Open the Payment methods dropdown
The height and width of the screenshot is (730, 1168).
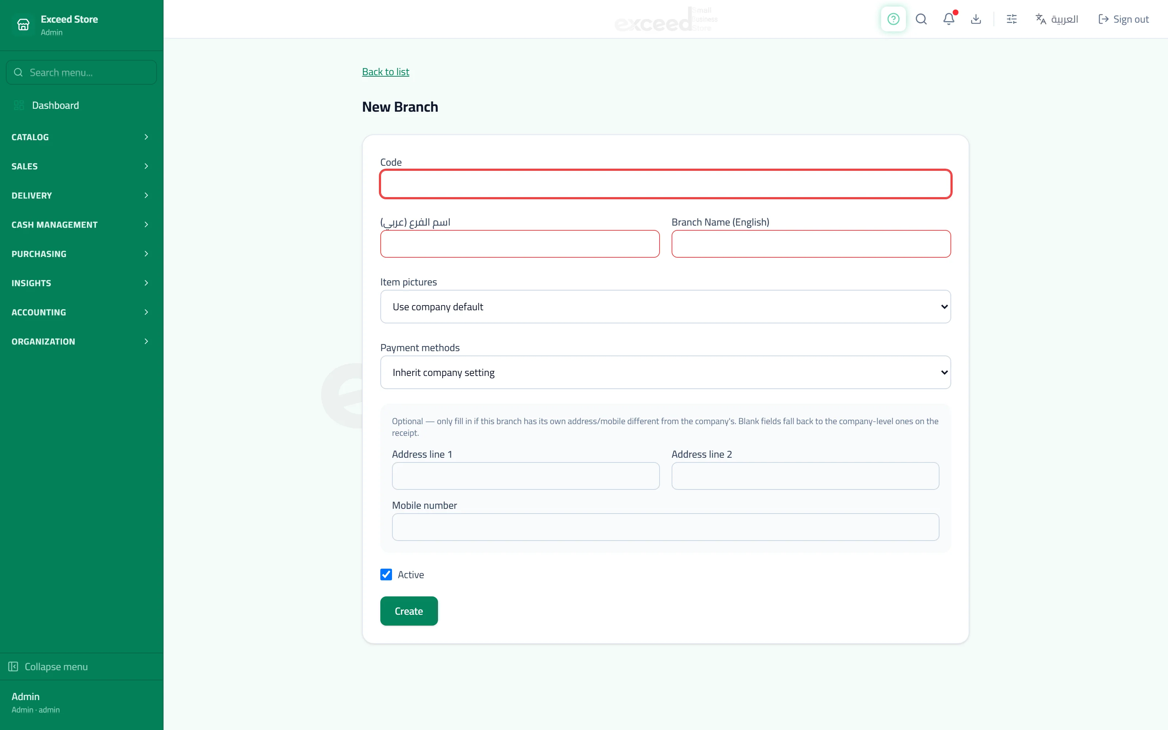pyautogui.click(x=665, y=372)
